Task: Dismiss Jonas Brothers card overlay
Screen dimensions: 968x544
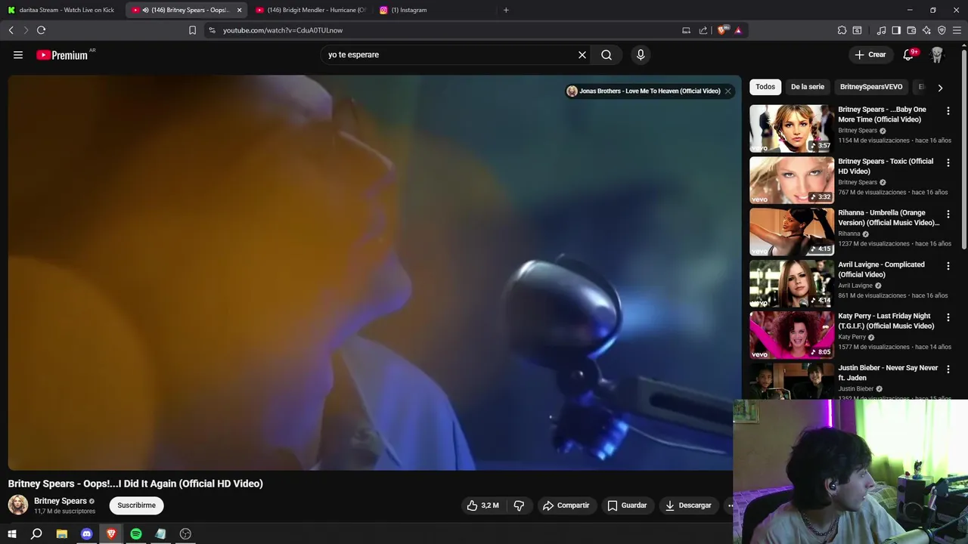Action: point(728,91)
